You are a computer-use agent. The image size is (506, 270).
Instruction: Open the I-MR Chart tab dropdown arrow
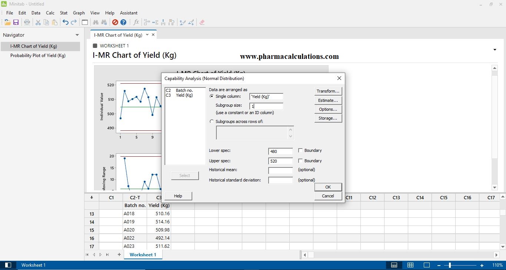pos(147,34)
